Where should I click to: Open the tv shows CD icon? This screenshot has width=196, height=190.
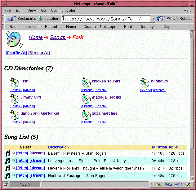coord(145,82)
